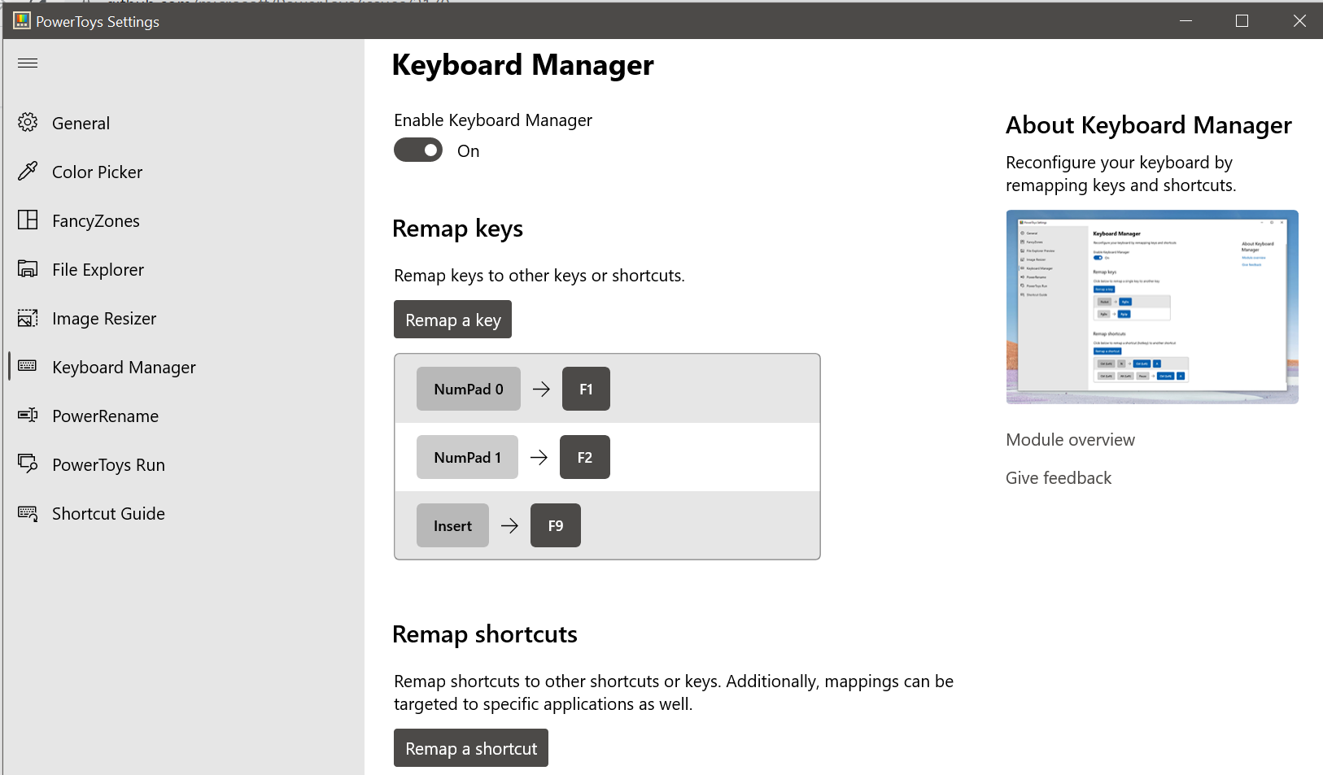Click the 'Remap keys' heading
Screen dimensions: 1323x775
tap(457, 229)
